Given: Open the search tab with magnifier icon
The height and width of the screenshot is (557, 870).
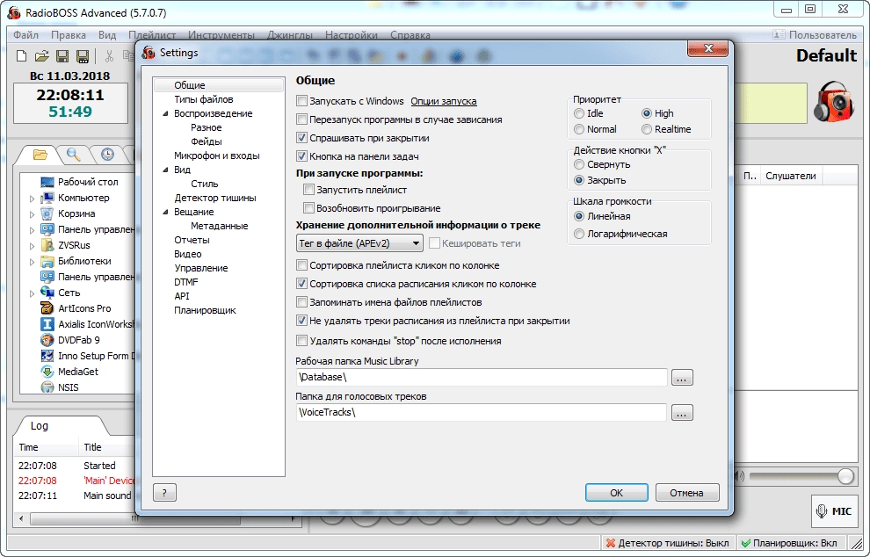Looking at the screenshot, I should click(x=73, y=155).
